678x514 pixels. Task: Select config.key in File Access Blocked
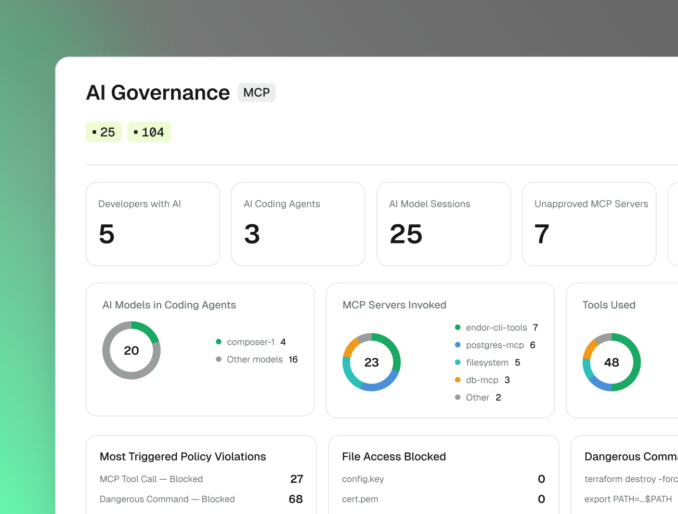pyautogui.click(x=363, y=479)
